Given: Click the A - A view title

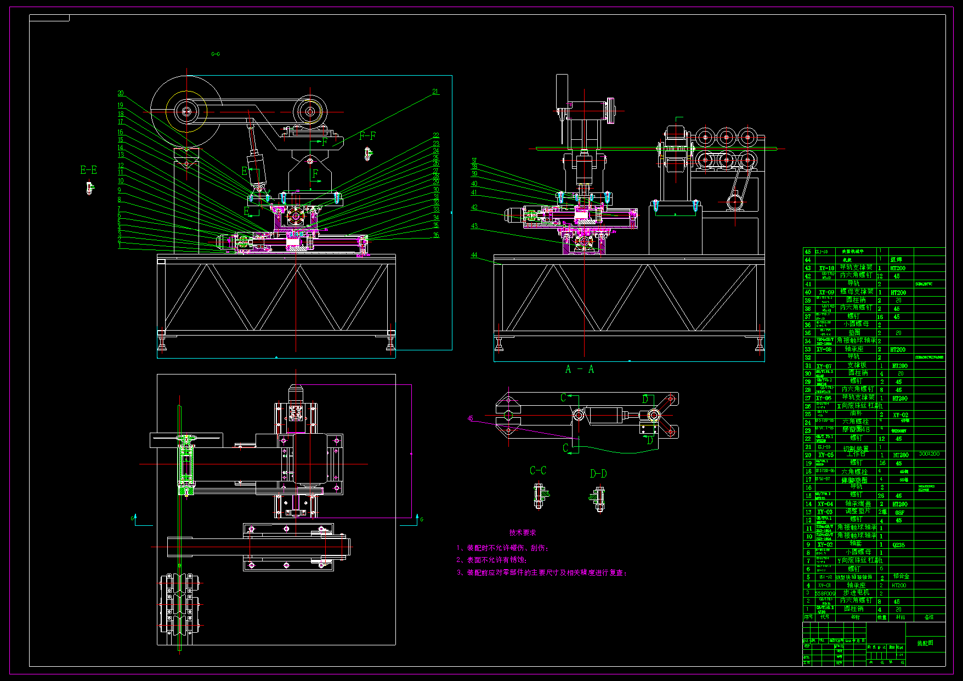Looking at the screenshot, I should [580, 370].
